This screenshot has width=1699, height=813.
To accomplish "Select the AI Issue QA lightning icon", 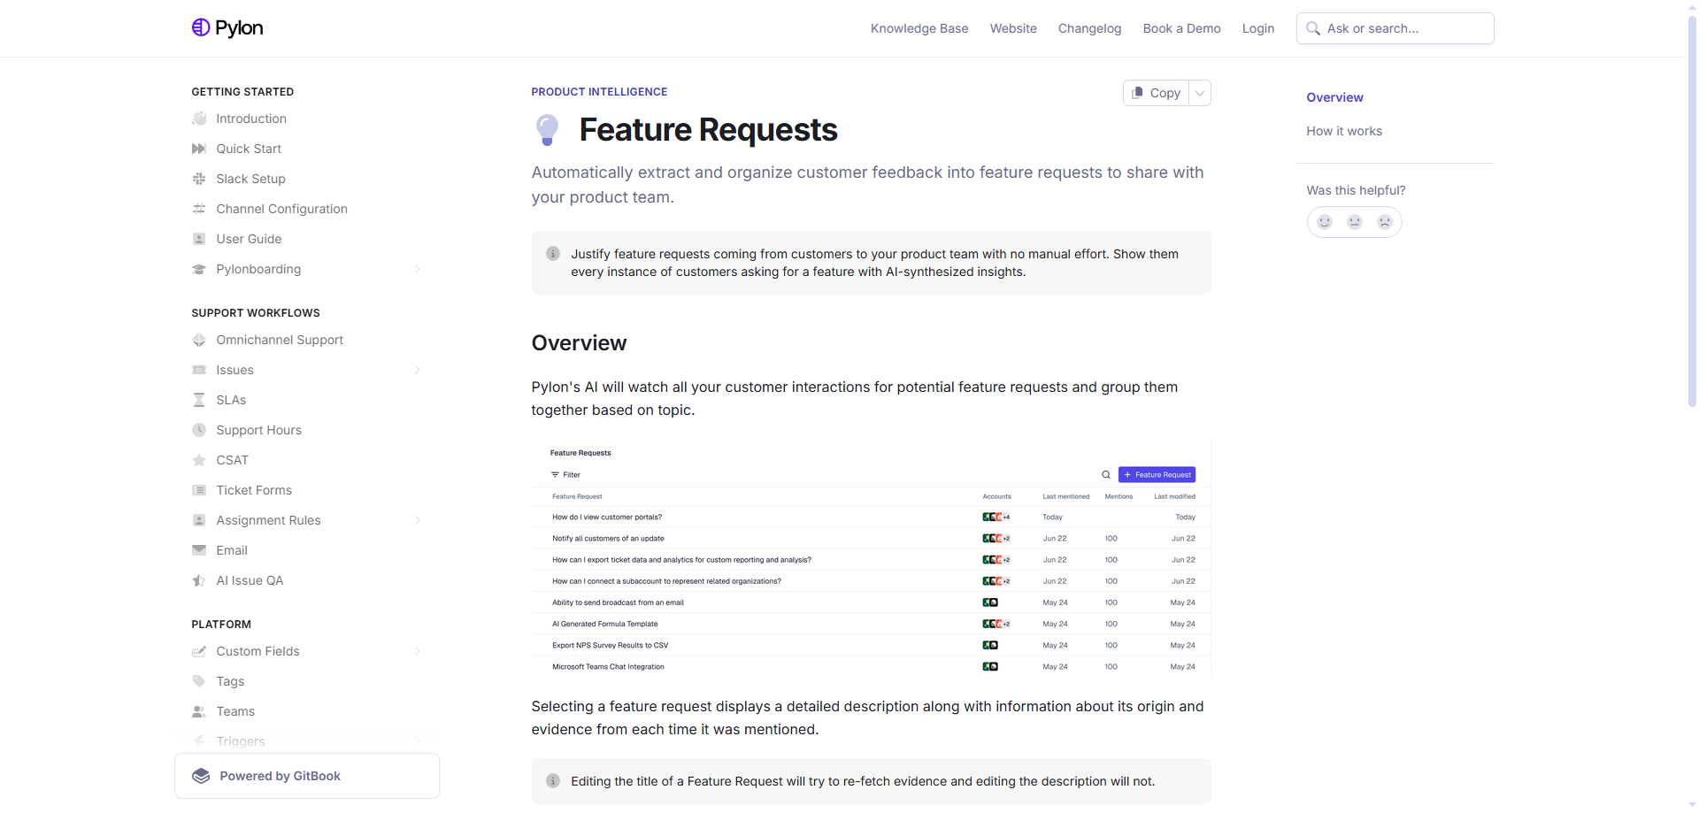I will click(x=199, y=580).
